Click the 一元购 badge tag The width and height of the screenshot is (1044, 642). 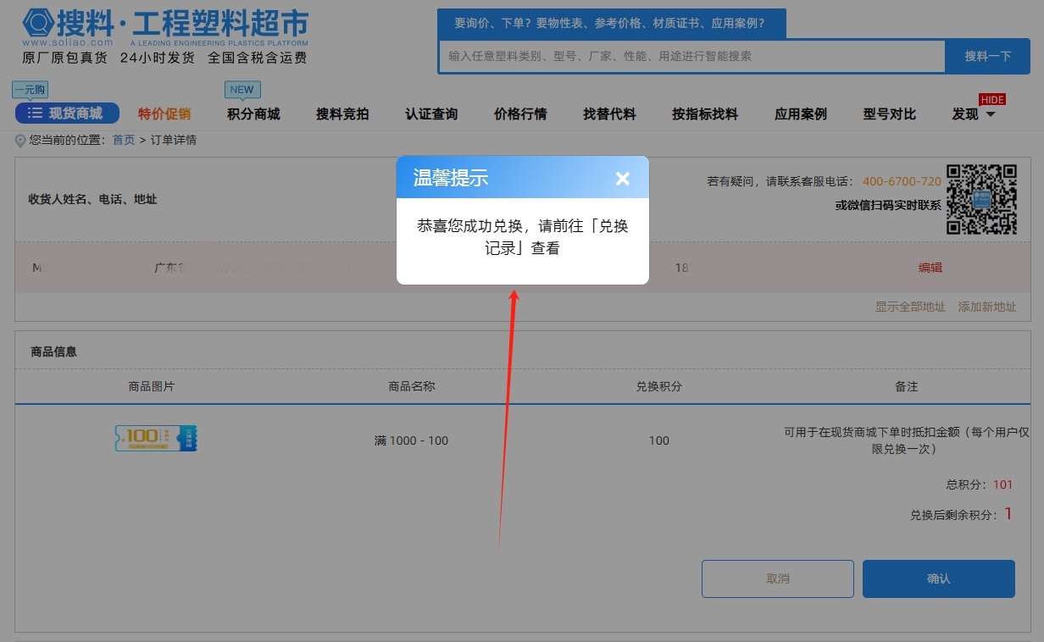[30, 90]
